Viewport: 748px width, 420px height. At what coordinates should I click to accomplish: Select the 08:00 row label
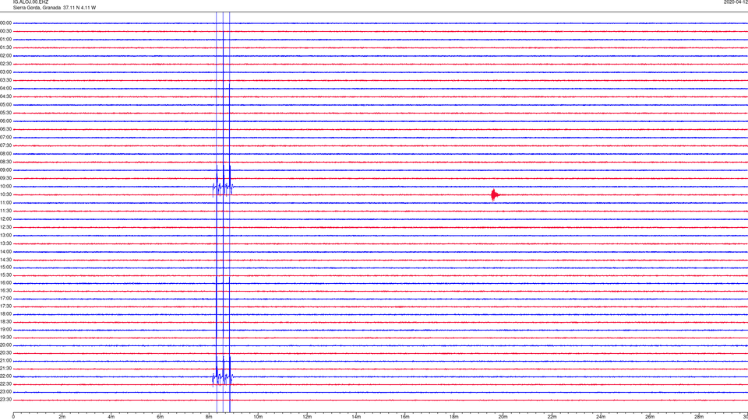pyautogui.click(x=5, y=154)
